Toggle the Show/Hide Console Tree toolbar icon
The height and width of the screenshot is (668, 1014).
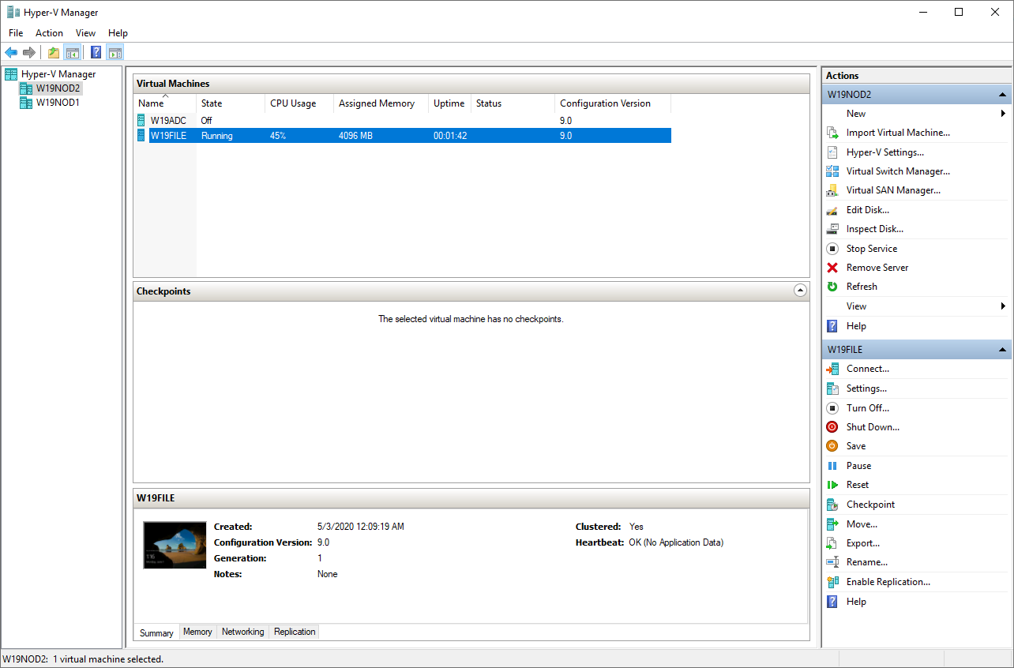pyautogui.click(x=72, y=53)
